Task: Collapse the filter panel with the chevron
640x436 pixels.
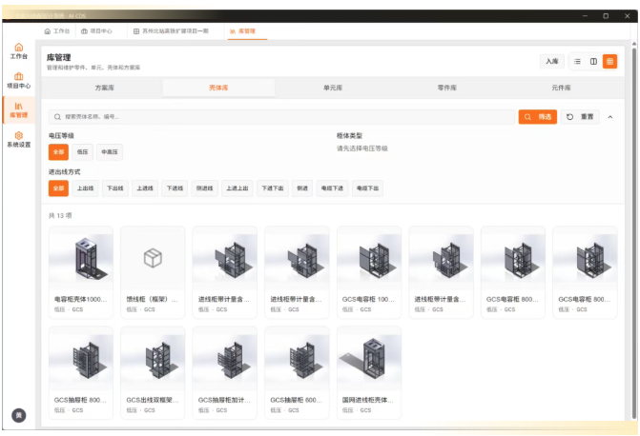Action: (x=610, y=117)
